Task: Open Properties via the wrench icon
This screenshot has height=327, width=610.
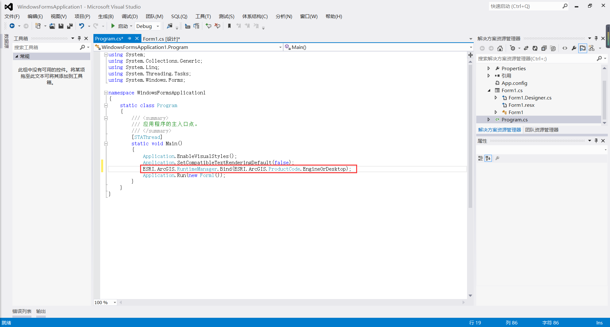Action: pyautogui.click(x=574, y=48)
